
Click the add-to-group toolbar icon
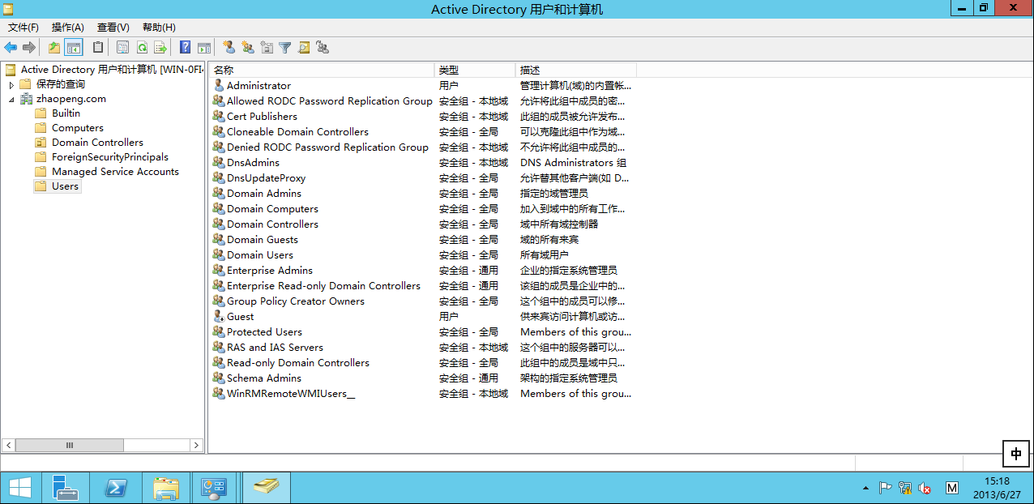click(323, 48)
